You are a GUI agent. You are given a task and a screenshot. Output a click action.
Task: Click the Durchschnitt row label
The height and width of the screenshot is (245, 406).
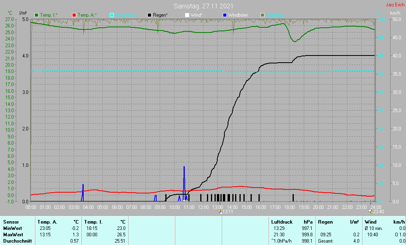(x=17, y=241)
